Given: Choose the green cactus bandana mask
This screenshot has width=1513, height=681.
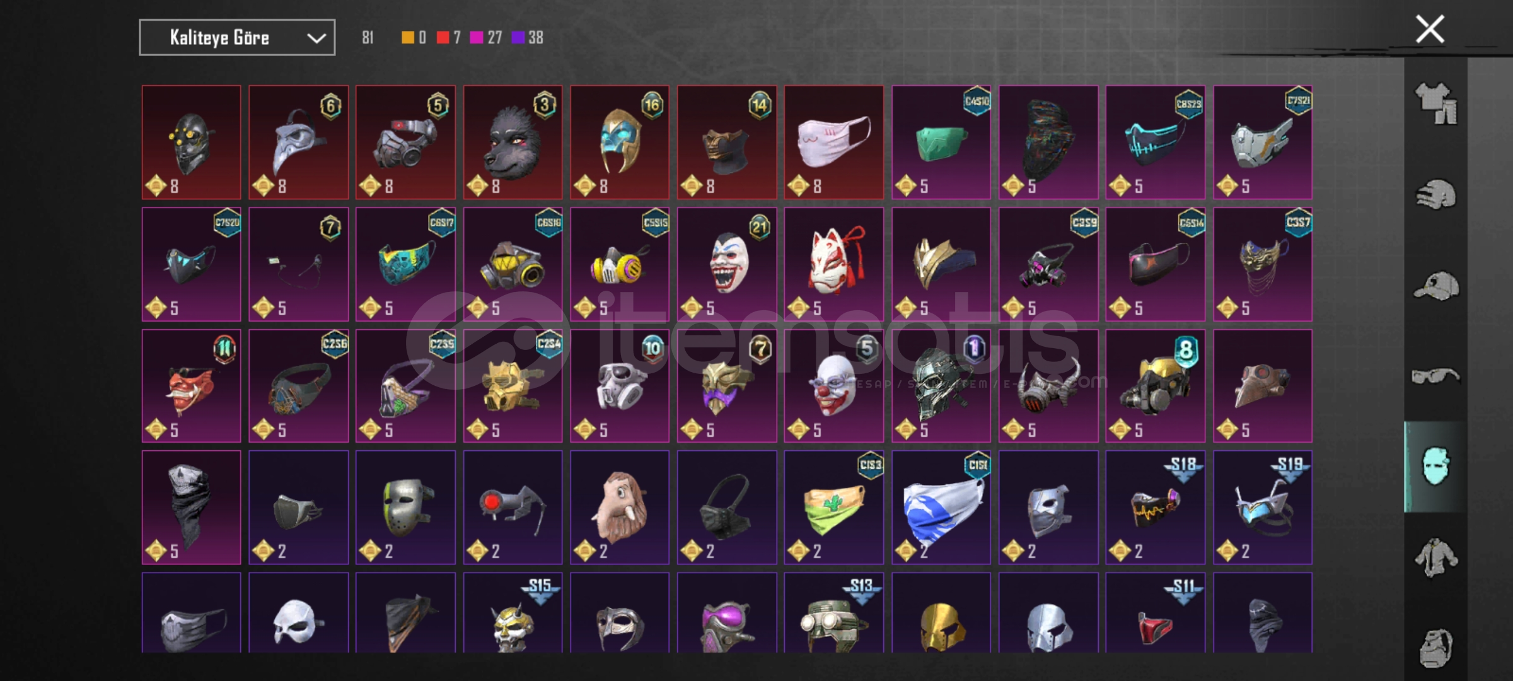Looking at the screenshot, I should pos(834,508).
